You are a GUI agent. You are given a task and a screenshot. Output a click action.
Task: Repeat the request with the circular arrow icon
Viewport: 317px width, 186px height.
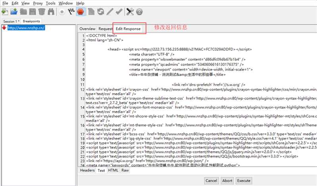(100, 12)
